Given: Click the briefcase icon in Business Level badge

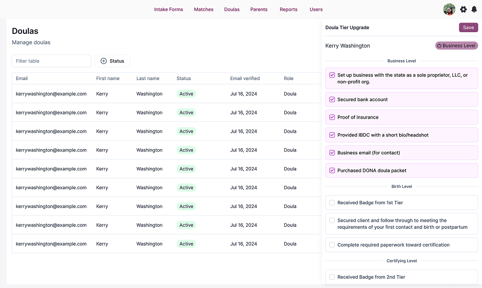Looking at the screenshot, I should pos(439,46).
